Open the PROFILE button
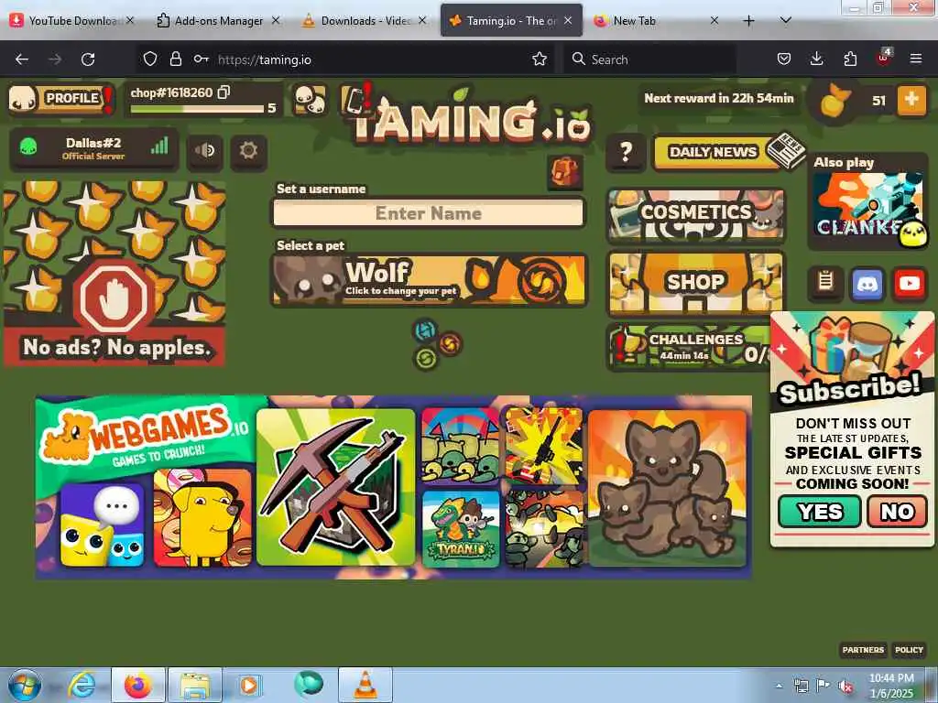 61,99
